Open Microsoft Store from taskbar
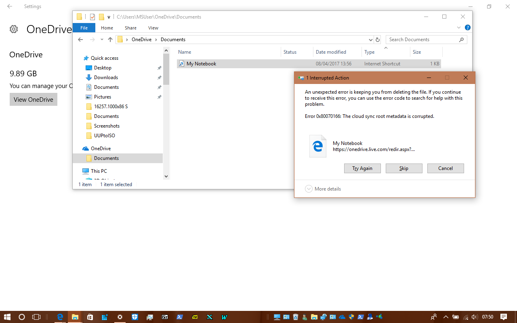This screenshot has width=517, height=323. point(90,317)
